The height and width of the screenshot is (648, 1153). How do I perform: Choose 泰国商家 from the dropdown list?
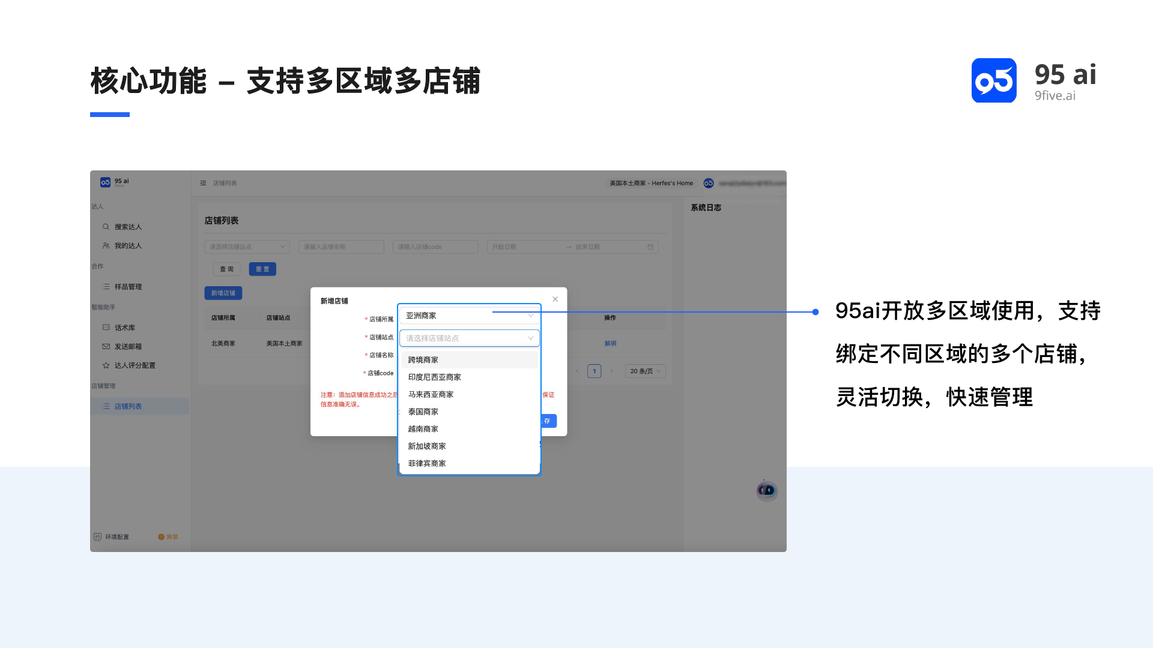pos(470,412)
